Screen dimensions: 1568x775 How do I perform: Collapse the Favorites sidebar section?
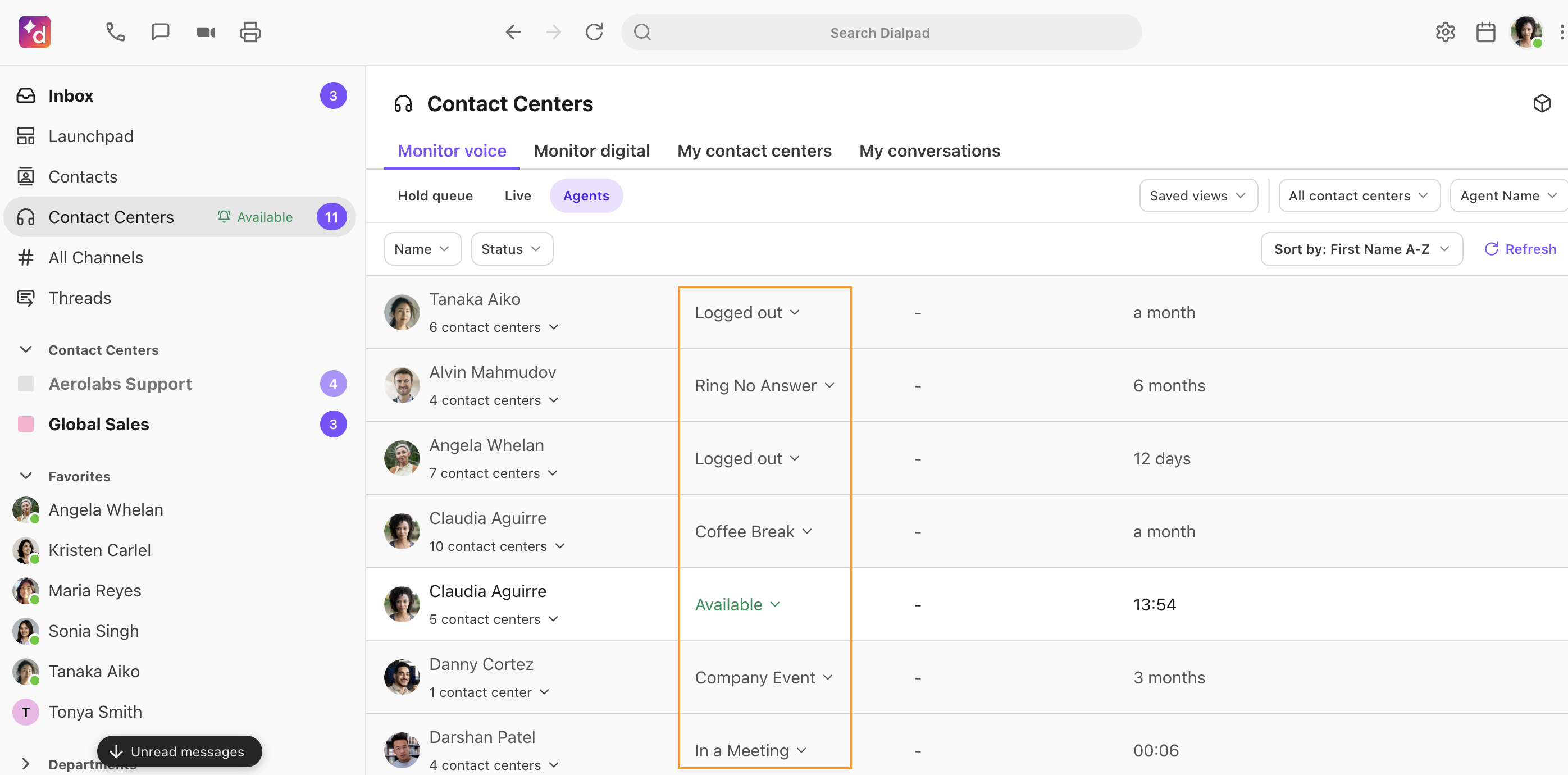(x=26, y=476)
